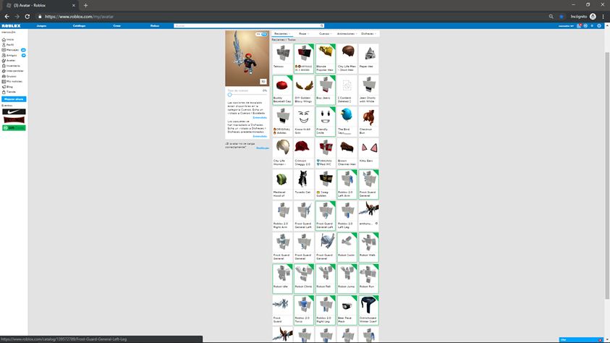Unequip the Buddy Baseball Cap
This screenshot has width=610, height=343.
pos(282,90)
